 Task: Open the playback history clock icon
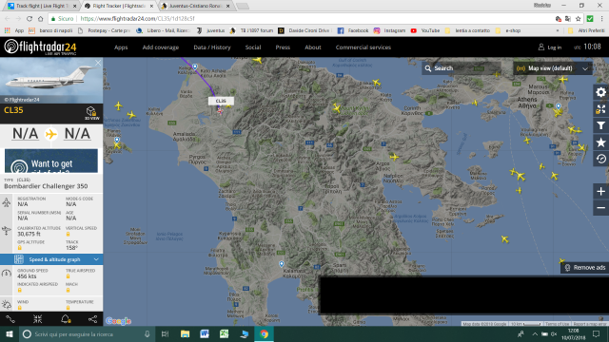tap(600, 159)
